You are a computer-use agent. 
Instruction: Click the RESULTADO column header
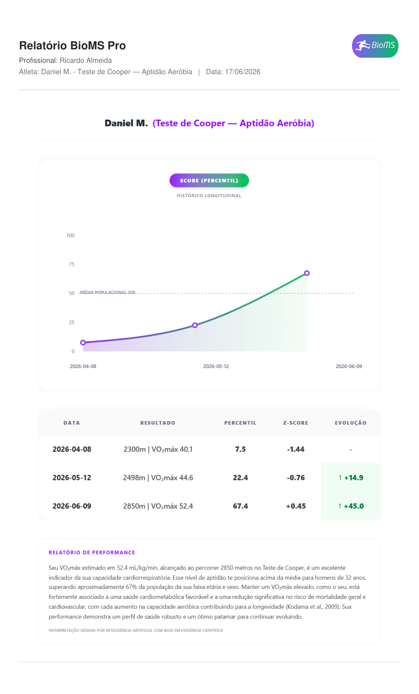click(158, 423)
